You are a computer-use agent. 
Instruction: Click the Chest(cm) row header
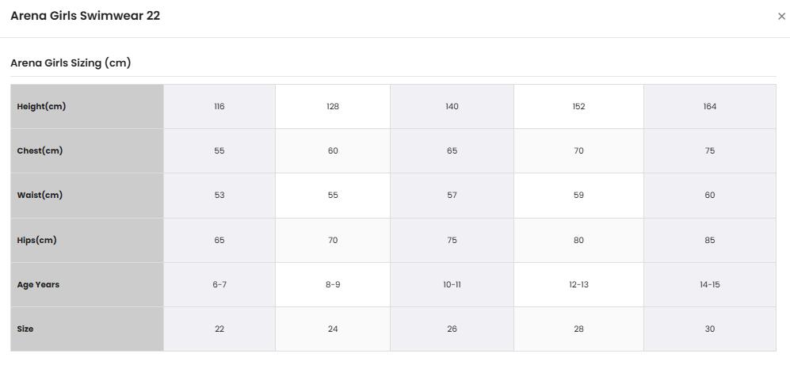tap(87, 150)
